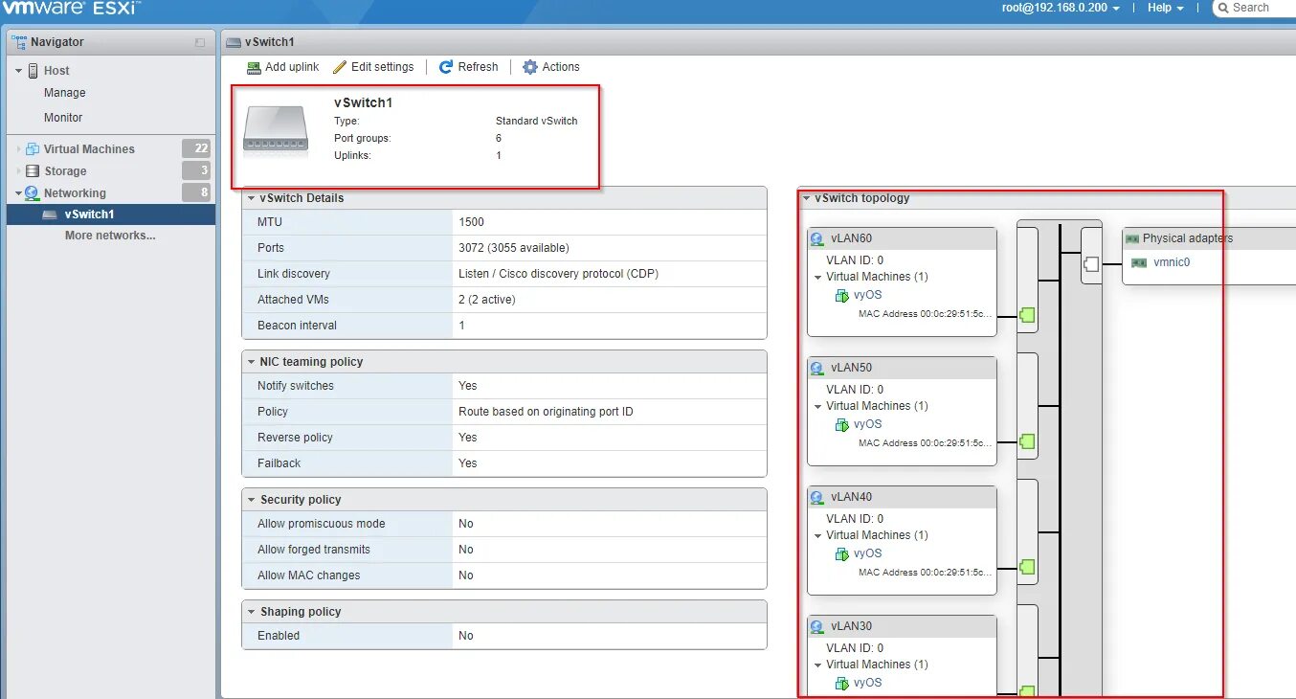
Task: Click the vLAN60 port group globe icon
Action: coord(816,239)
